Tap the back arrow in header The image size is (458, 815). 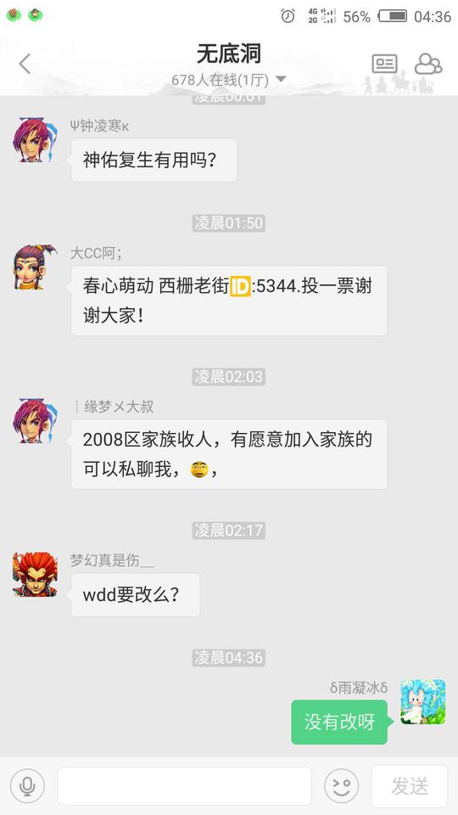(25, 64)
